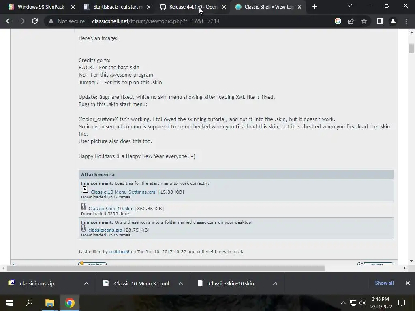Image resolution: width=415 pixels, height=311 pixels.
Task: Click the horizontal scrollbar right arrow
Action: pyautogui.click(x=405, y=268)
